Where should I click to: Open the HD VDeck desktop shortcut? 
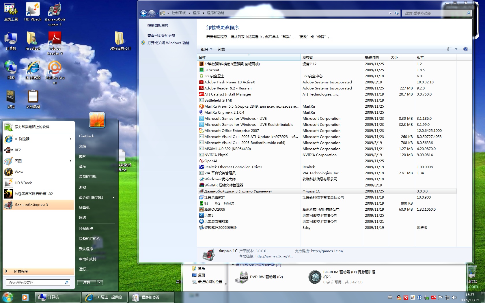(x=33, y=12)
